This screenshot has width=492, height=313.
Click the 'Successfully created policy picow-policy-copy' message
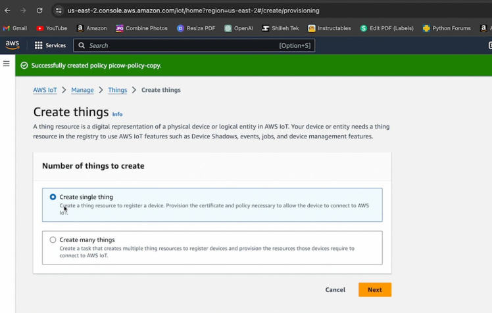click(96, 66)
